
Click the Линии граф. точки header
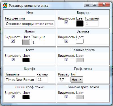point(29,87)
